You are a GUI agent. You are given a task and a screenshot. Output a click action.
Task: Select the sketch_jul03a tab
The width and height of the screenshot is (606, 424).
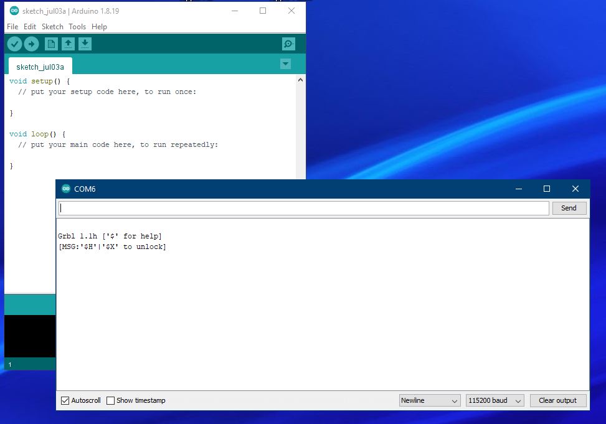pos(40,67)
